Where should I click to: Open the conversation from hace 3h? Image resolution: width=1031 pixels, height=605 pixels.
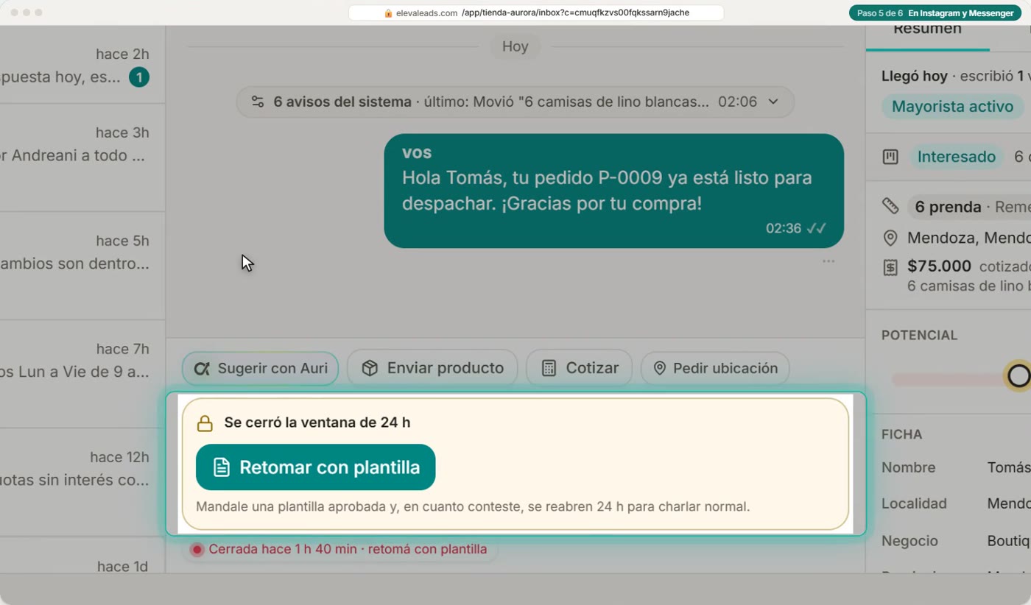pos(82,158)
